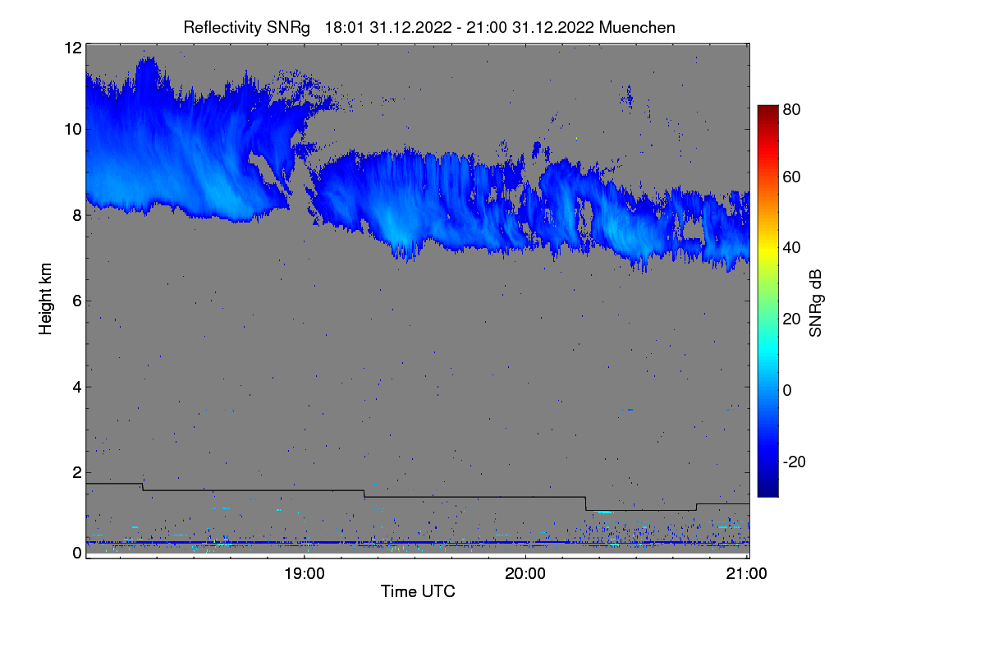Click the height tick label 2
This screenshot has height=657, width=985.
tap(76, 472)
